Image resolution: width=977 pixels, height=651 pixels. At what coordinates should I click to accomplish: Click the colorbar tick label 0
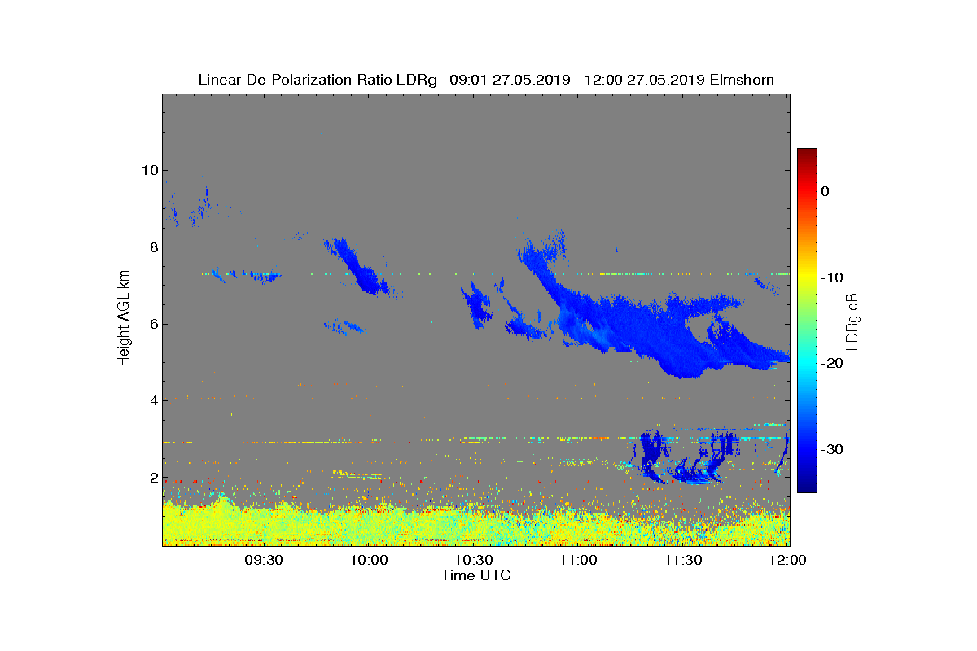(x=825, y=191)
